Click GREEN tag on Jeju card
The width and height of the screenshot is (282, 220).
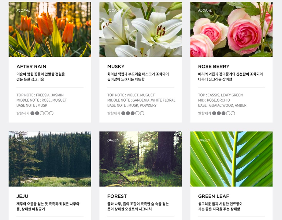(x=22, y=140)
